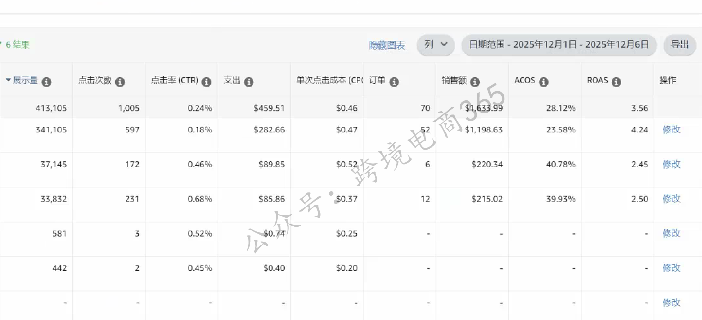Viewport: 702px width, 320px height.
Task: Open the tooltip icon beside 点击率 (CTR)
Action: point(206,82)
